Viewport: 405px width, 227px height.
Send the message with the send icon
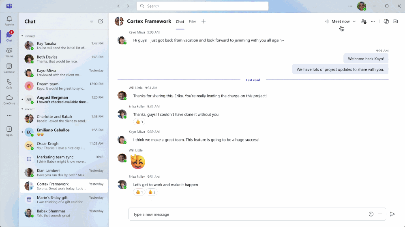click(392, 214)
